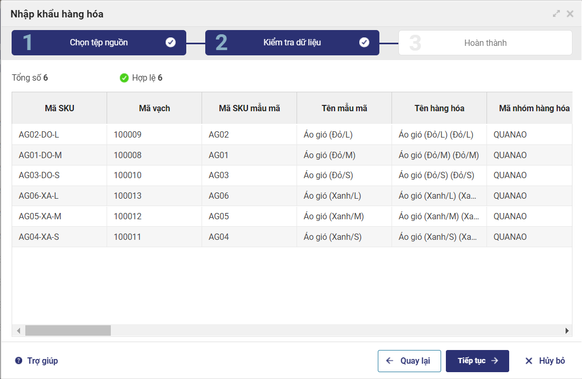The image size is (582, 379).
Task: Click model SKU cell AG02
Action: pyautogui.click(x=250, y=134)
